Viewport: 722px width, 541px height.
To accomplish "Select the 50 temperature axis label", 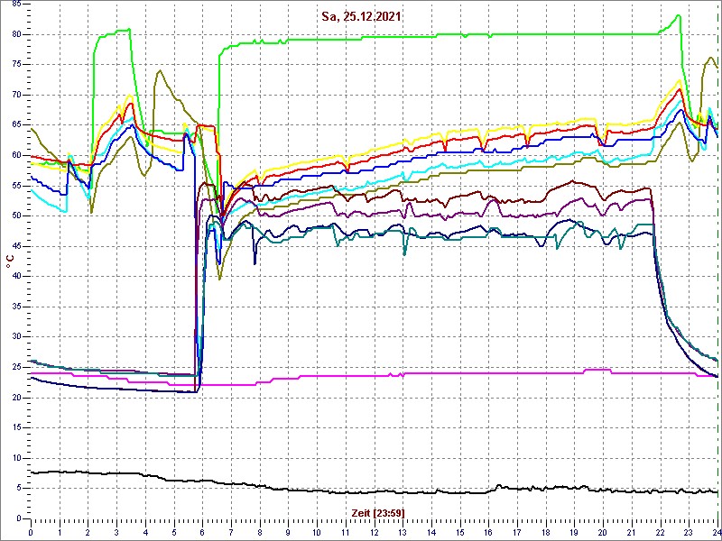I will [x=15, y=215].
